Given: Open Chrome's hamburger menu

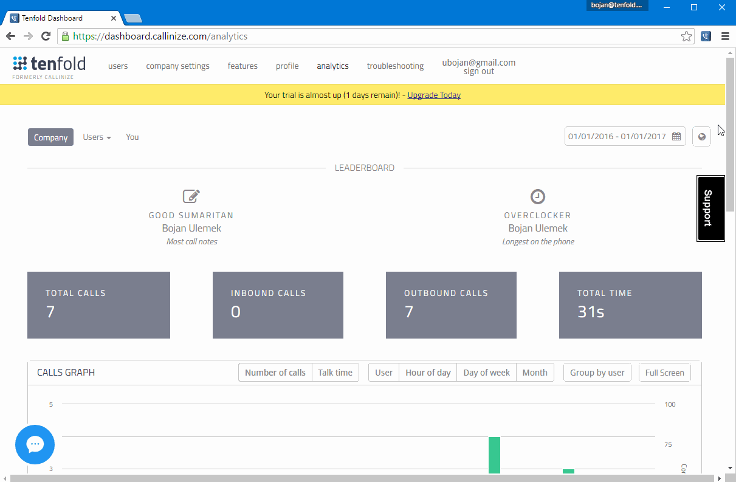Looking at the screenshot, I should tap(726, 36).
